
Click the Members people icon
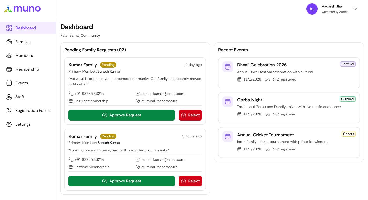(9, 56)
